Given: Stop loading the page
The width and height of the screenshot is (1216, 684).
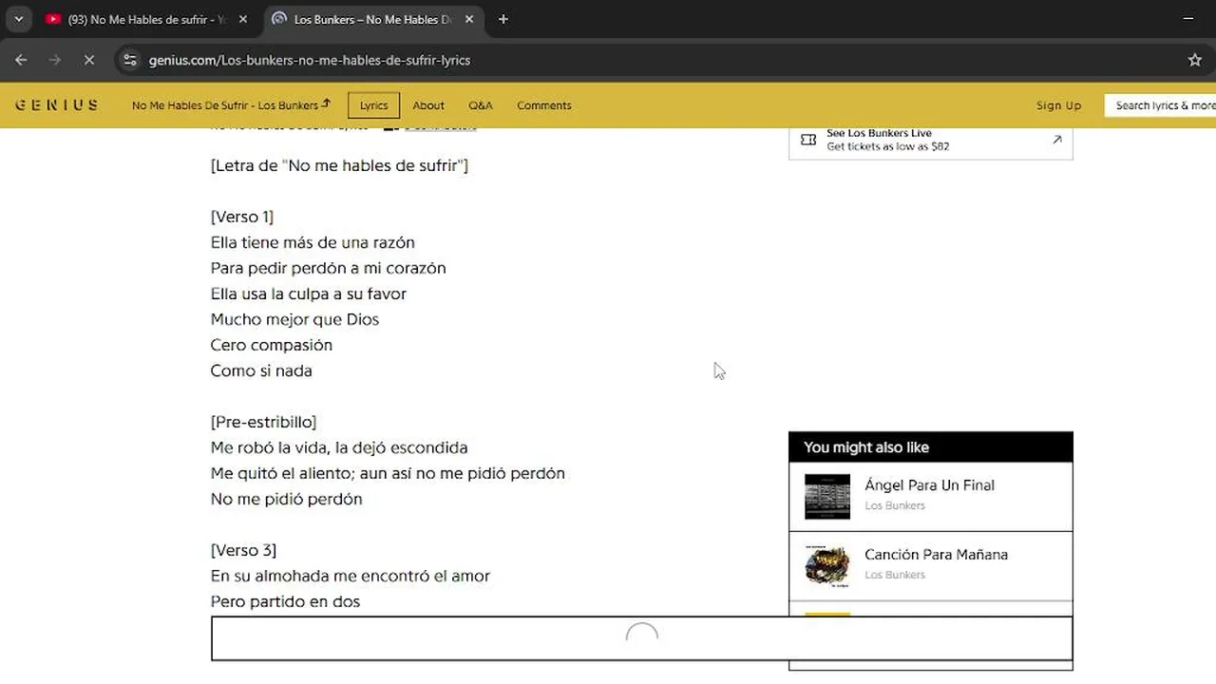Looking at the screenshot, I should pyautogui.click(x=88, y=60).
